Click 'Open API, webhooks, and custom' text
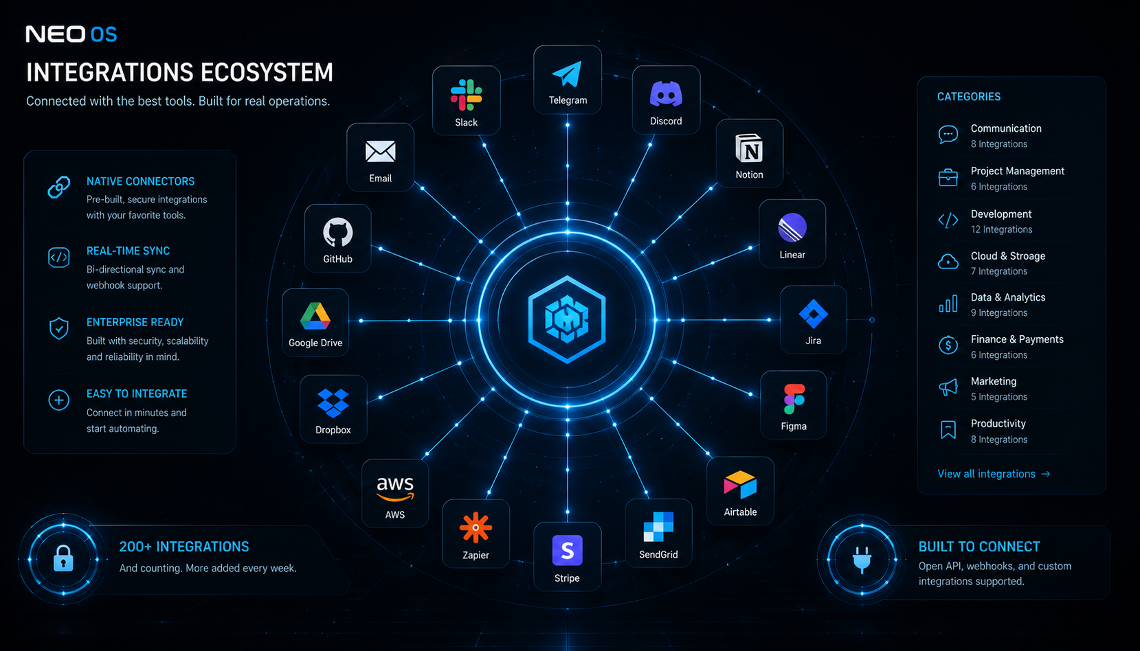Screen dimensions: 1140x651 click(x=995, y=566)
